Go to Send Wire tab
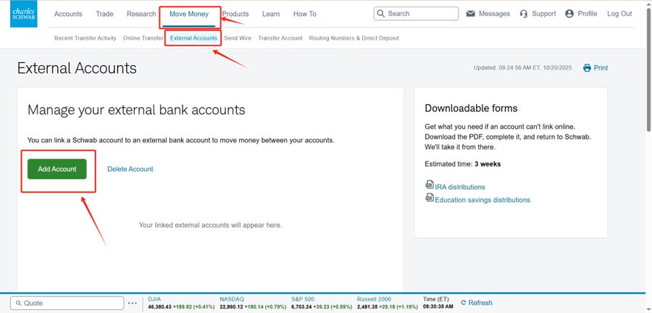652x313 pixels. tap(238, 38)
